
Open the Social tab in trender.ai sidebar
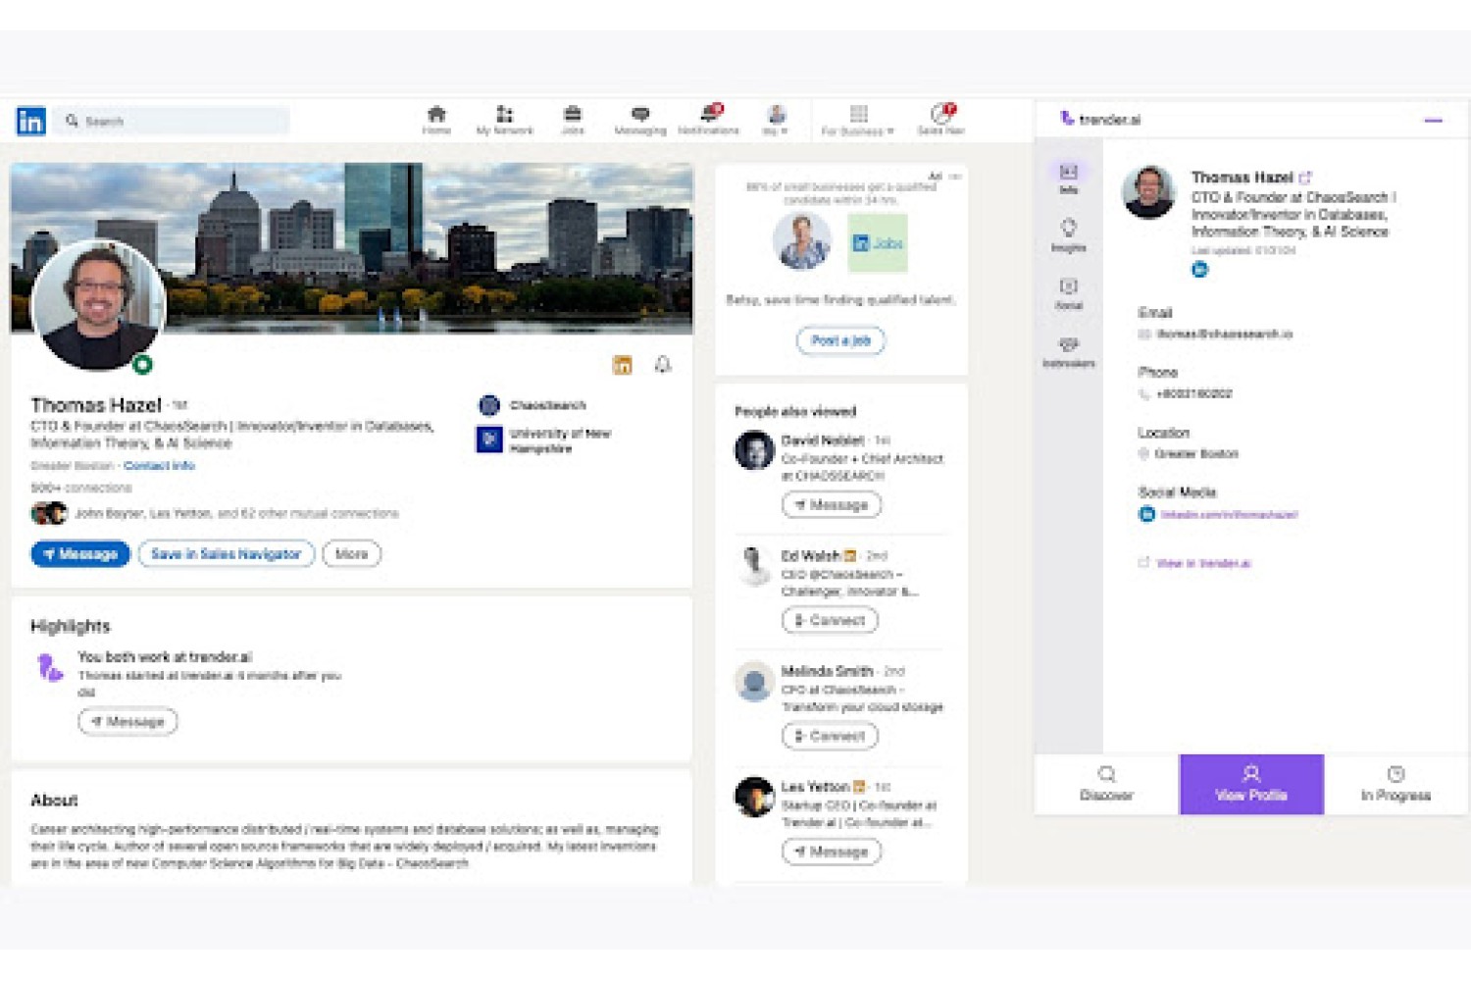pyautogui.click(x=1068, y=293)
